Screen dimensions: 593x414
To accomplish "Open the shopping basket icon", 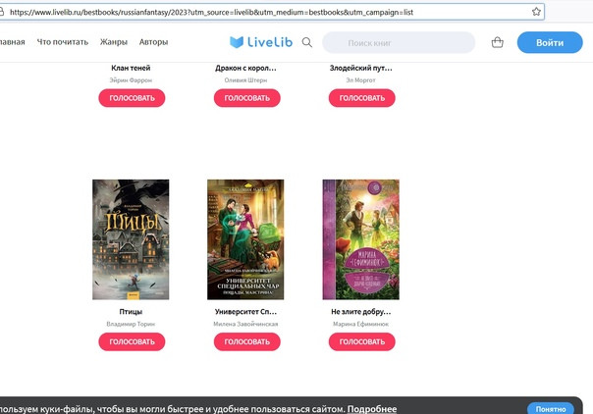I will click(498, 42).
